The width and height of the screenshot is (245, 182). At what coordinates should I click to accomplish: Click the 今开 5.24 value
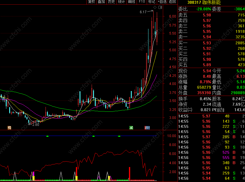[241, 71]
